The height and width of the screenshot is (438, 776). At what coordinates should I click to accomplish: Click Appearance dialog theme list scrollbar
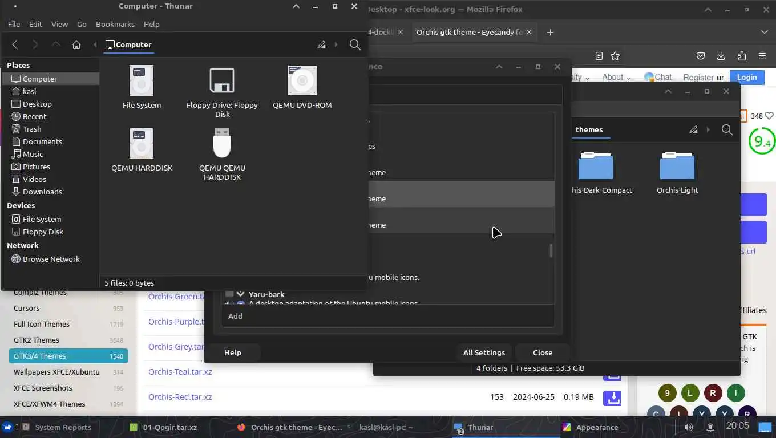tap(551, 250)
